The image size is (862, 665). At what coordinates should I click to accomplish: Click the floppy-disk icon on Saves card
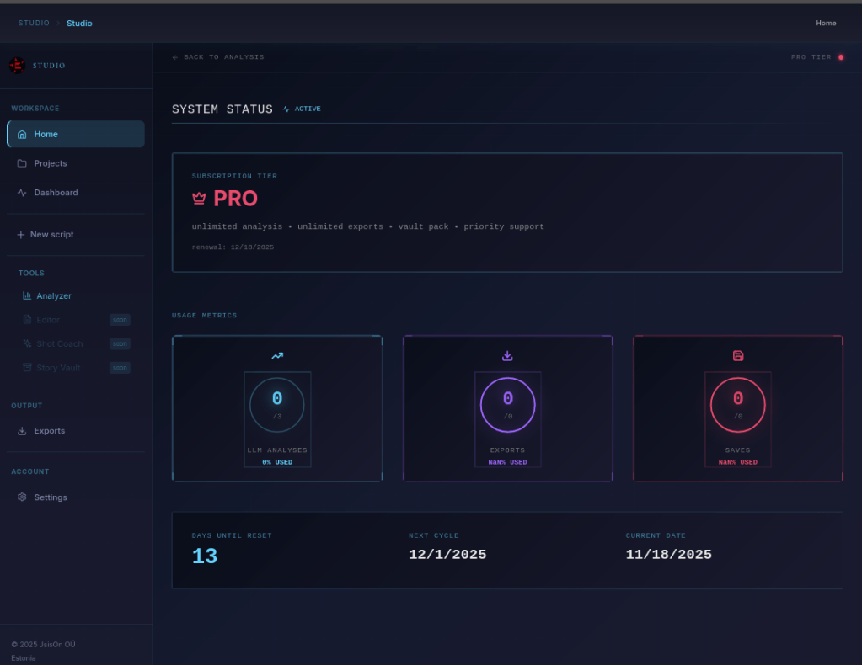pos(737,355)
